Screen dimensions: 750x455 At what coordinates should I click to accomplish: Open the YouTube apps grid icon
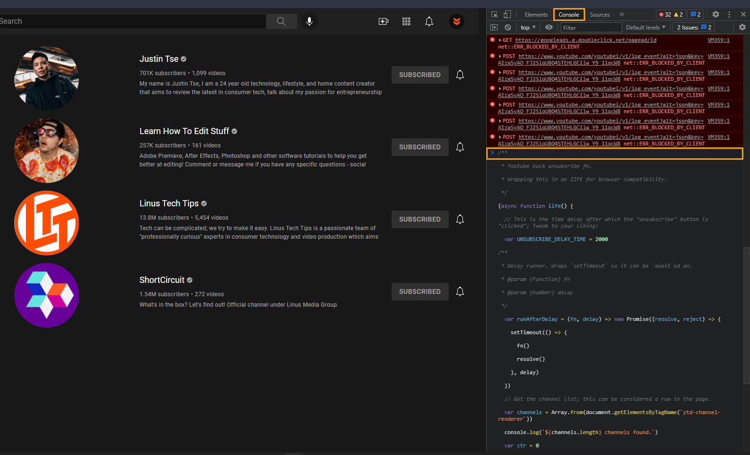click(x=406, y=21)
